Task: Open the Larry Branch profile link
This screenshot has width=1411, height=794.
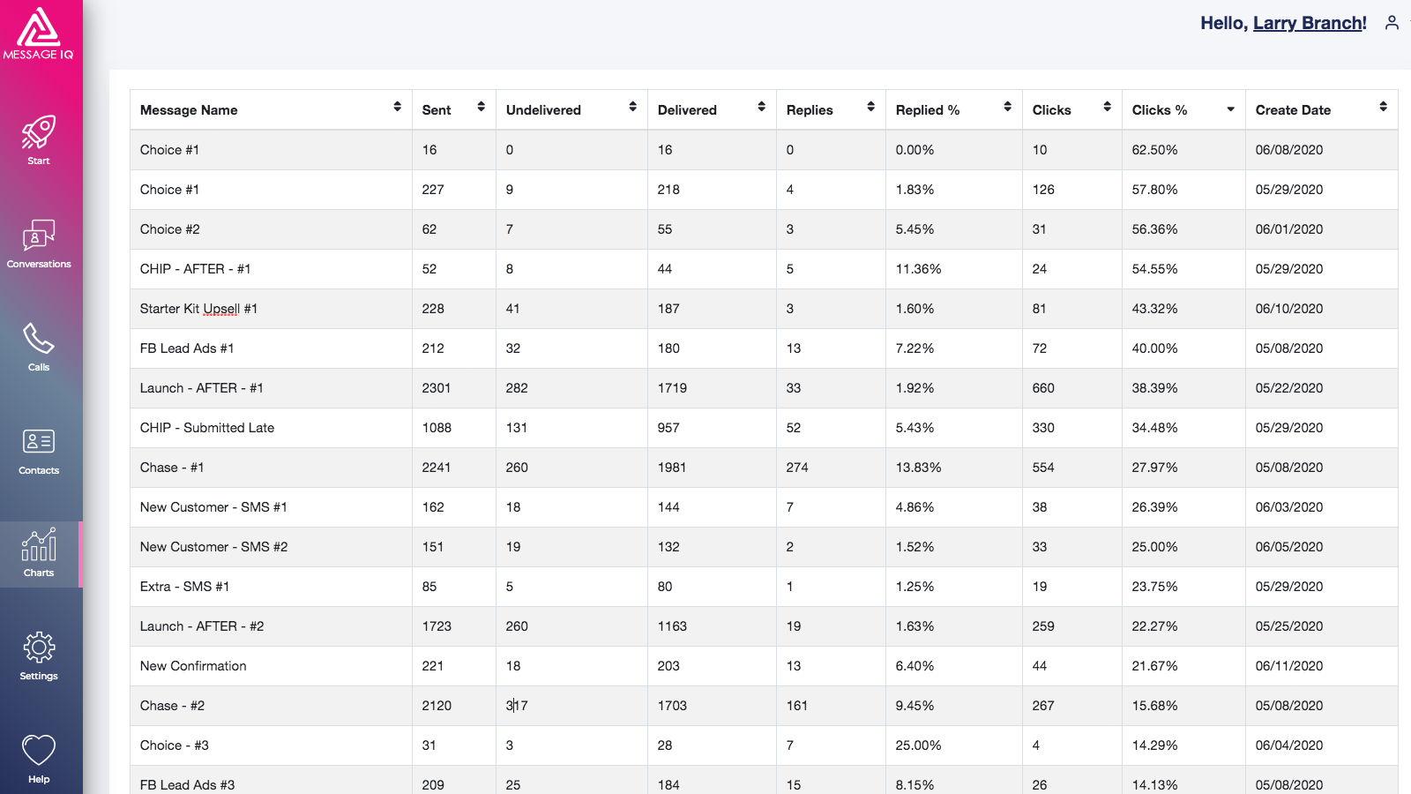Action: point(1310,23)
